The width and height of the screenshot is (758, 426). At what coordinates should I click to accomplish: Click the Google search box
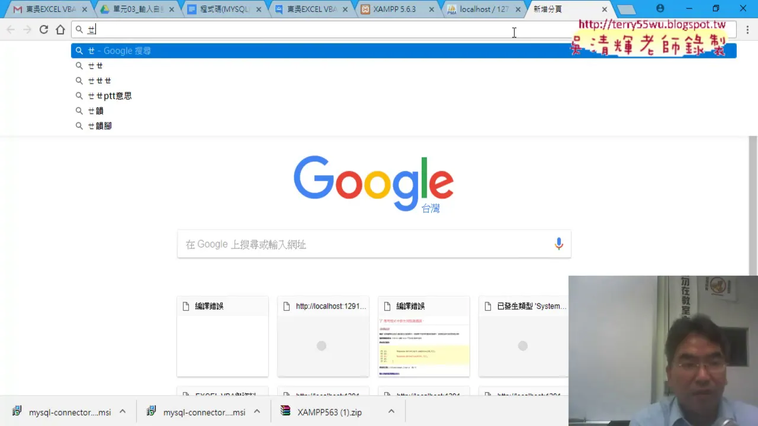[374, 244]
